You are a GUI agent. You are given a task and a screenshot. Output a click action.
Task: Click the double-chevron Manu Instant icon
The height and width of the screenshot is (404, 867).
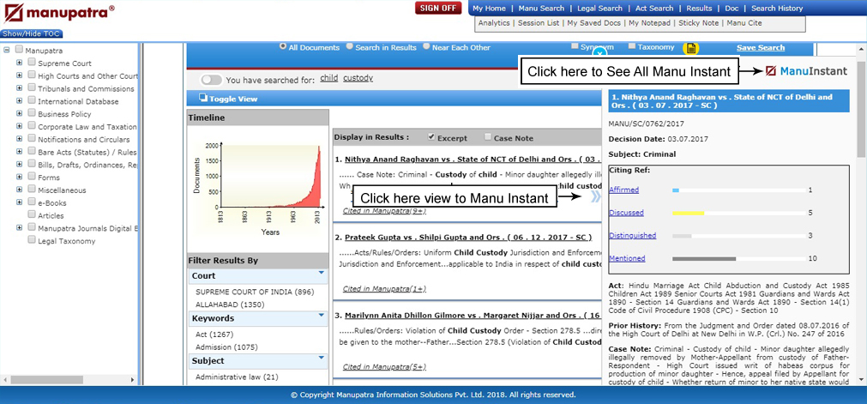click(595, 196)
